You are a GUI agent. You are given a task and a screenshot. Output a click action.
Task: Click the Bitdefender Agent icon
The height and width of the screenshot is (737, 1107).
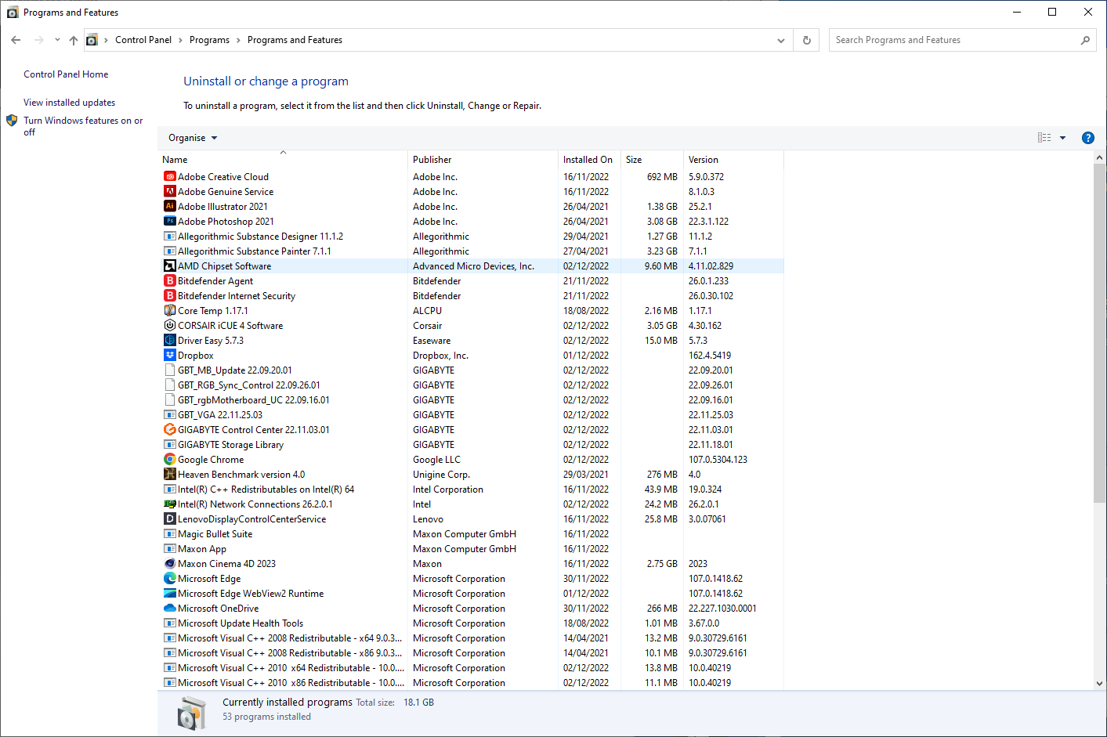pos(170,281)
